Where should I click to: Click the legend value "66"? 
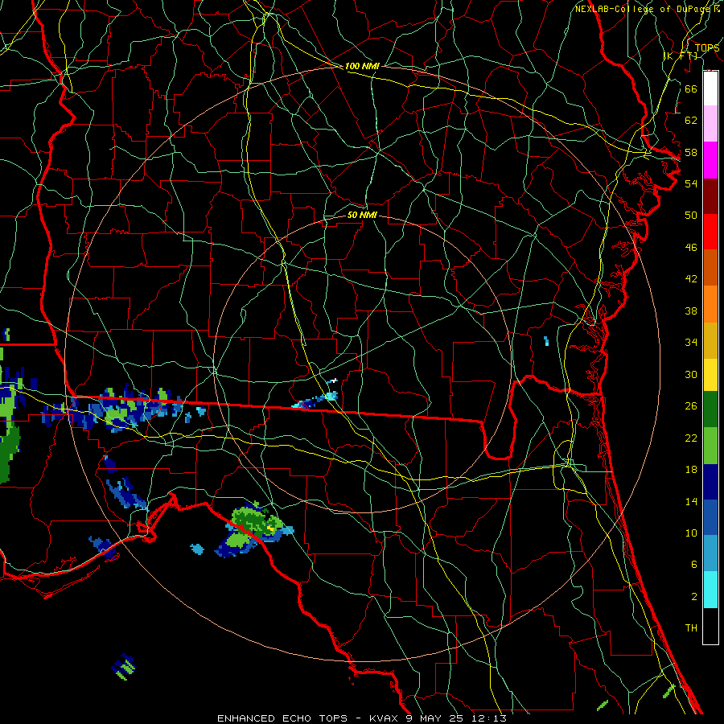pyautogui.click(x=691, y=88)
